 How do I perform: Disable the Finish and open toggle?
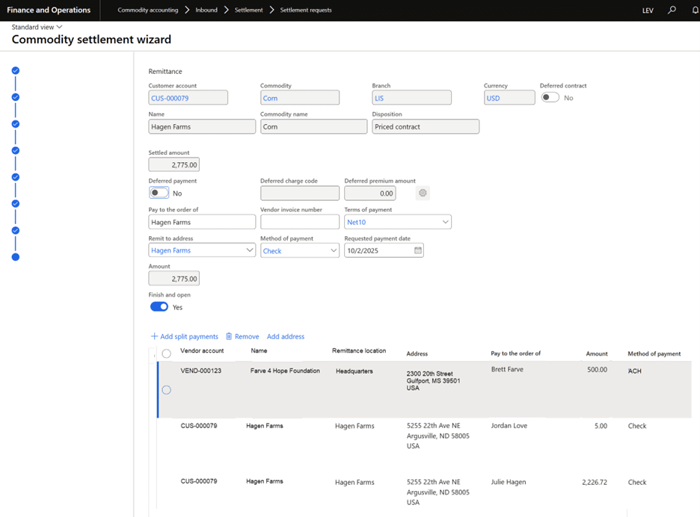tap(159, 306)
